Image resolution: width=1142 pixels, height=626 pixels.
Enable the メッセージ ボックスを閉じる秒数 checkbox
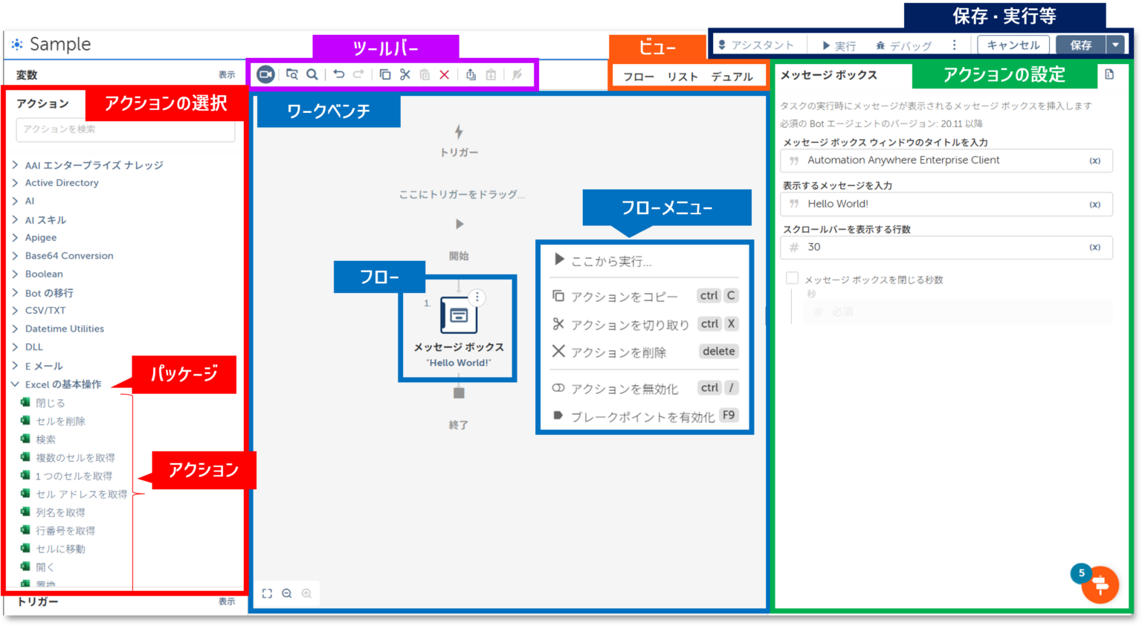pyautogui.click(x=793, y=277)
